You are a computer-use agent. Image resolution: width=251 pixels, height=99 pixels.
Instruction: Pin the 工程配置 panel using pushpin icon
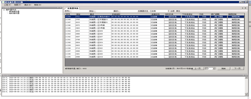click(x=58, y=8)
